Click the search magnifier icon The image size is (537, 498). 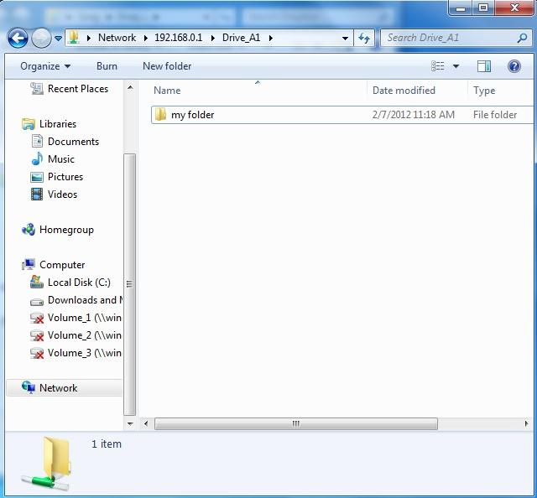[x=522, y=38]
